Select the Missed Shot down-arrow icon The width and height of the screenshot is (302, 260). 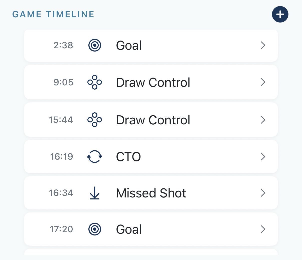coord(95,193)
